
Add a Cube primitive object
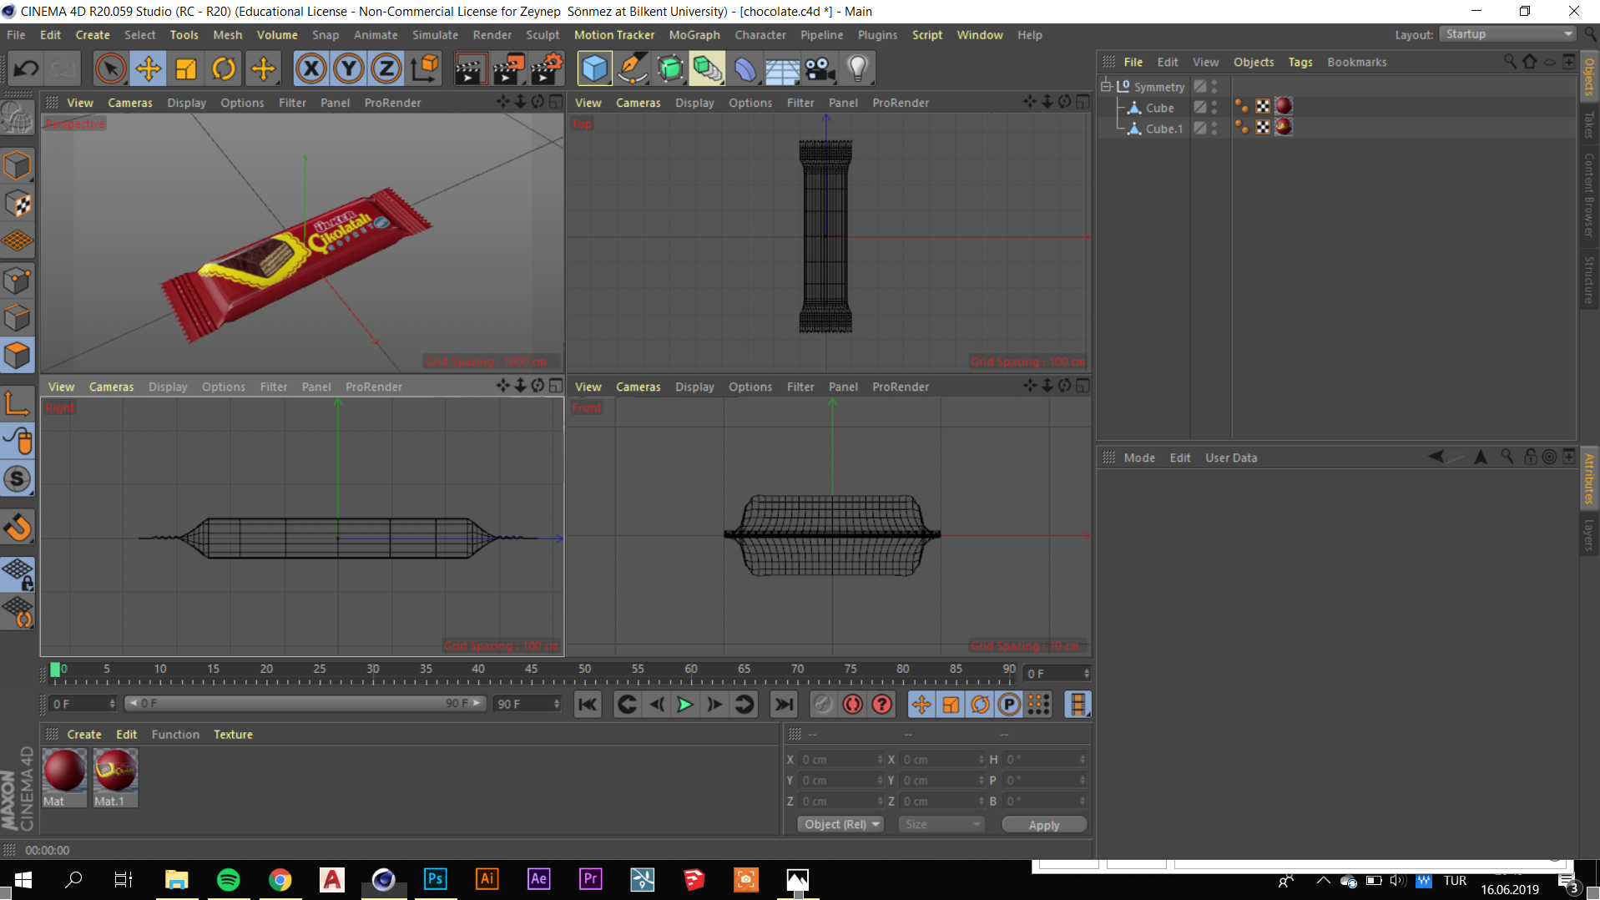pyautogui.click(x=594, y=68)
